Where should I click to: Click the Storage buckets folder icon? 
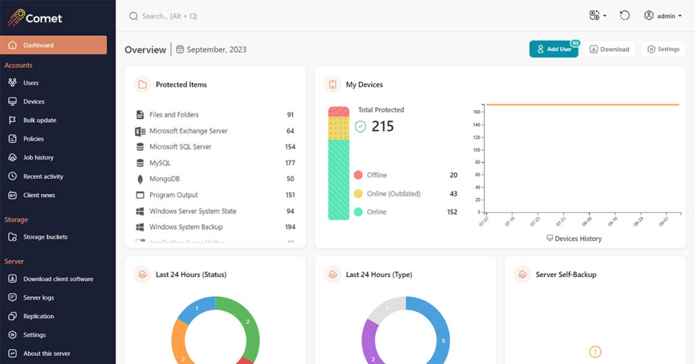click(12, 237)
